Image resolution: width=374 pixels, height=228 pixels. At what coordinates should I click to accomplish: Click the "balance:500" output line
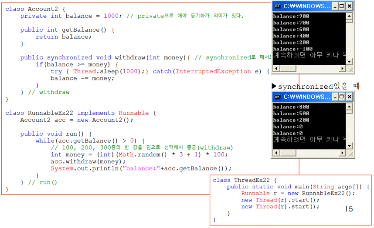291,114
